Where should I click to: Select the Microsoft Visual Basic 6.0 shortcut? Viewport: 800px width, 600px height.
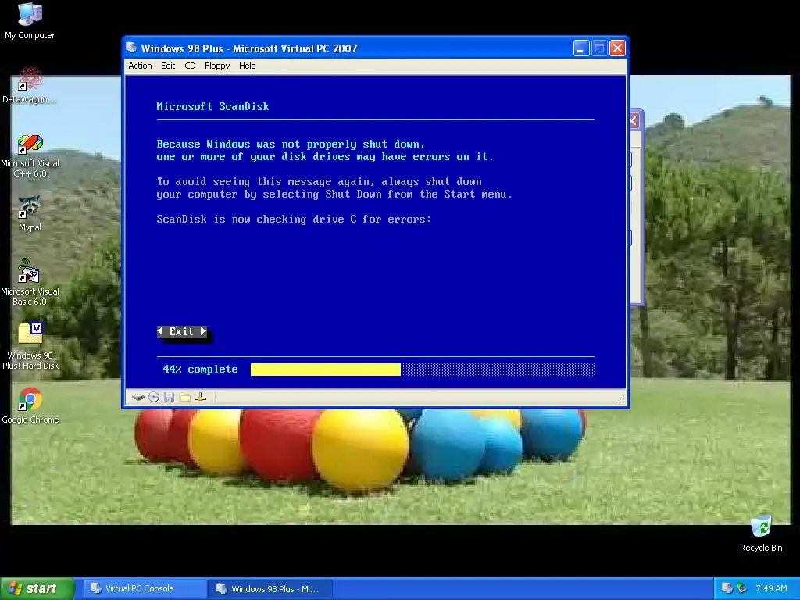tap(30, 283)
